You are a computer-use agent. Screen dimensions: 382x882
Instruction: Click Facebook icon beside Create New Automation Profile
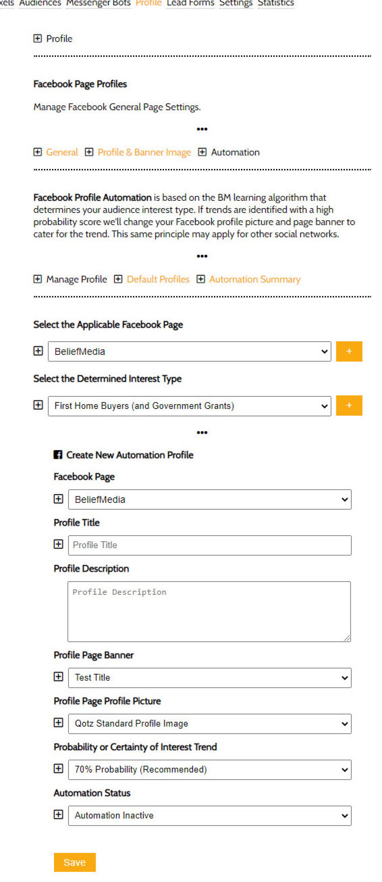click(x=58, y=455)
